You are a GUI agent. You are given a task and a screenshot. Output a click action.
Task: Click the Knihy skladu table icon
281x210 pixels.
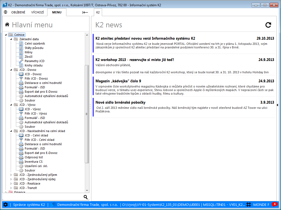(x=21, y=65)
